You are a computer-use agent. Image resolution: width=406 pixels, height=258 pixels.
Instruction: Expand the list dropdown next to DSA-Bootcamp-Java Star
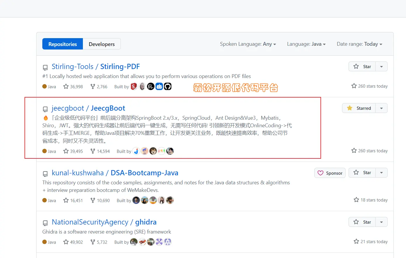point(381,173)
